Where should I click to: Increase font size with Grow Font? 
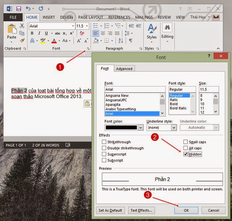click(x=79, y=41)
